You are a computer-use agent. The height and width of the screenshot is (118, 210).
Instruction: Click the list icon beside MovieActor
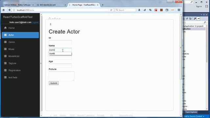pyautogui.click(x=5, y=56)
